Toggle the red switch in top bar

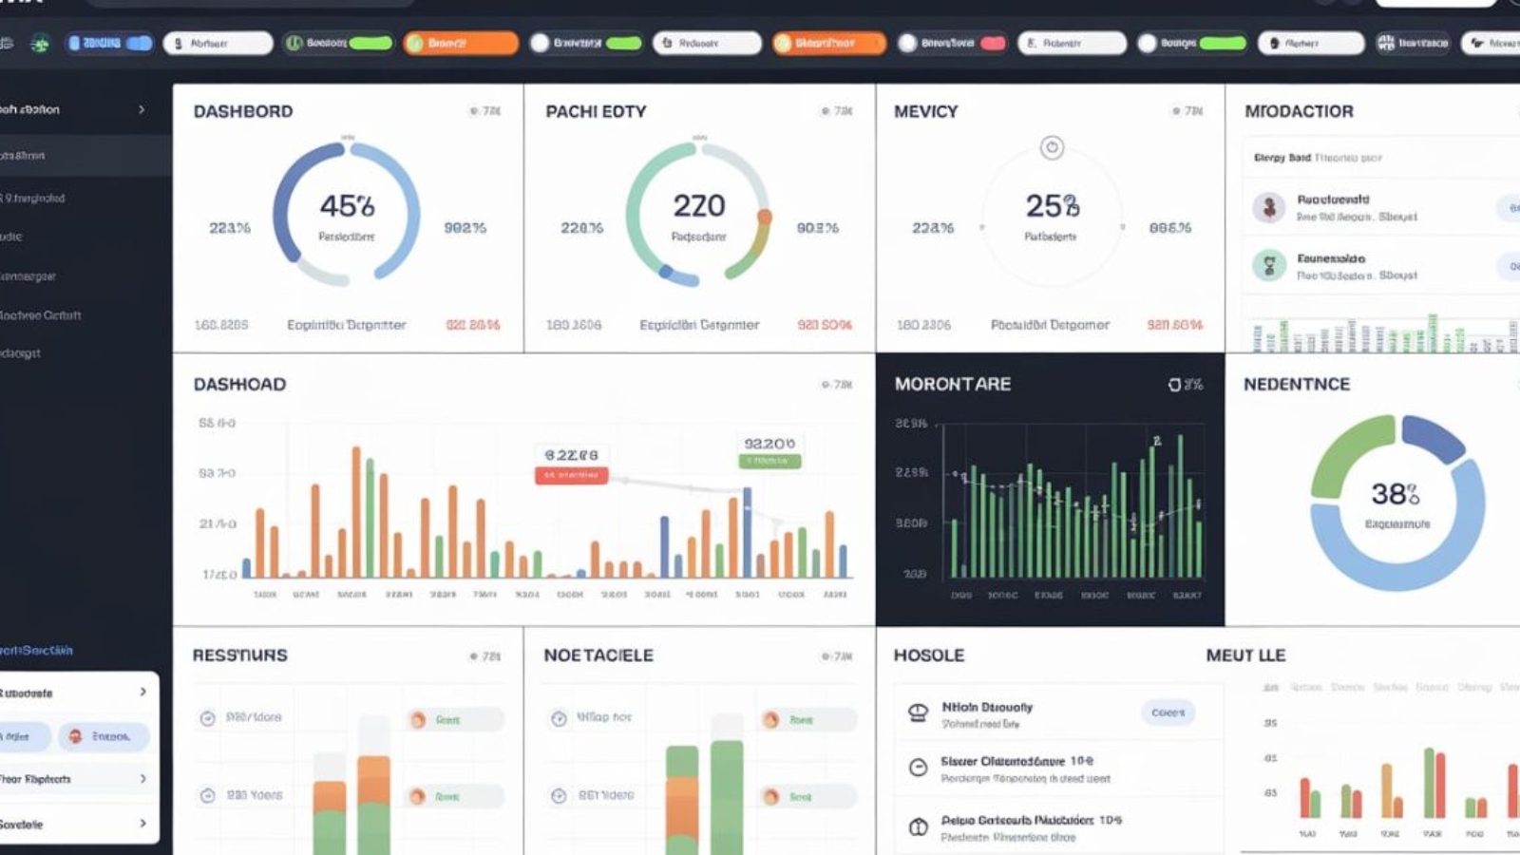[993, 43]
